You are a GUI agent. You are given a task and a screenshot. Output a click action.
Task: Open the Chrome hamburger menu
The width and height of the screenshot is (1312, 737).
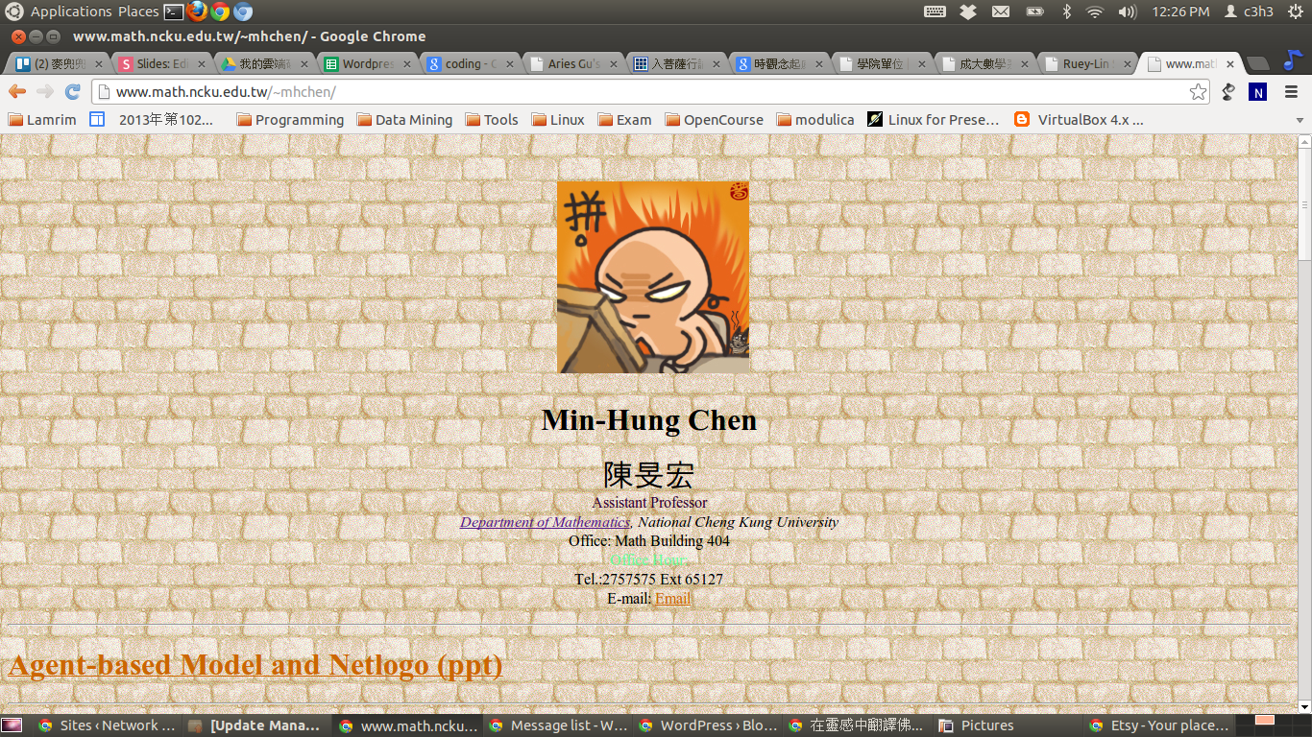[x=1291, y=92]
